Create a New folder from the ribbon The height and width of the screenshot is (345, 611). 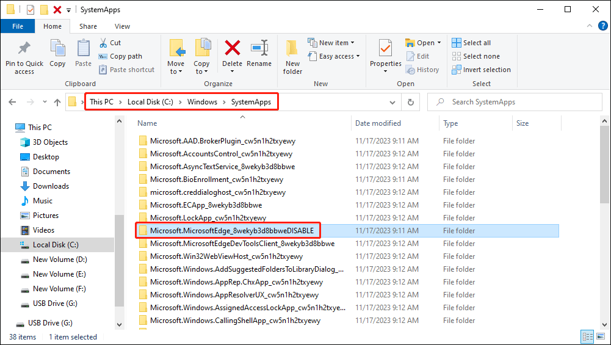click(292, 57)
